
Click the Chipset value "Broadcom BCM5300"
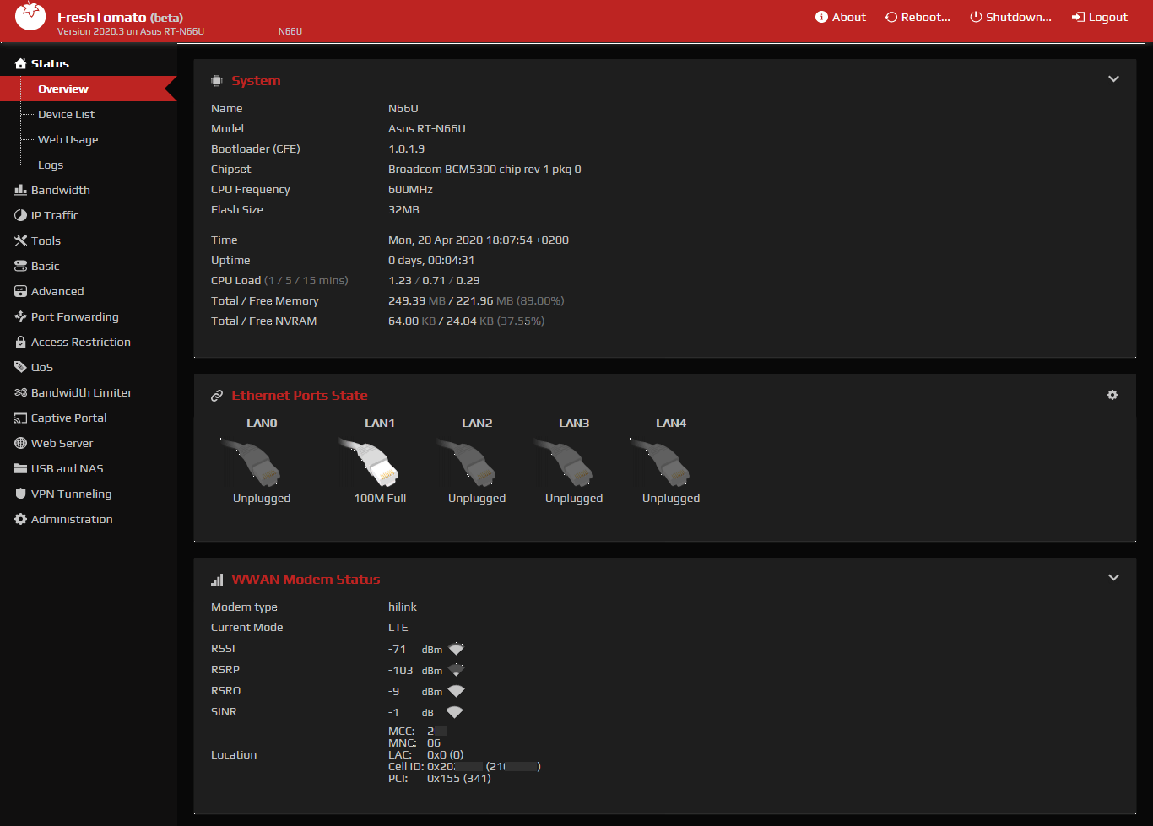click(x=442, y=169)
